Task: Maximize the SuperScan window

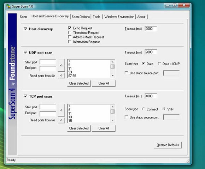Action: pyautogui.click(x=174, y=5)
